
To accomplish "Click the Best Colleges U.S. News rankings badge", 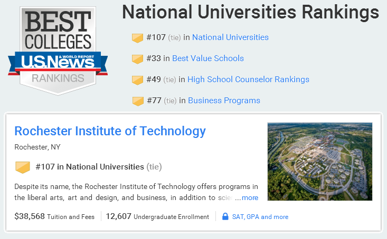I will (x=58, y=51).
